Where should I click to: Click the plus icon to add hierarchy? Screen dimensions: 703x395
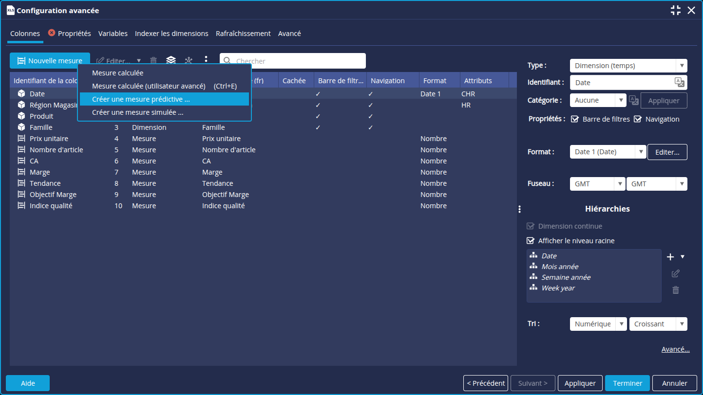(x=670, y=257)
